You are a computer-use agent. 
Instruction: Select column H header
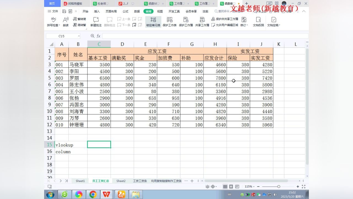pyautogui.click(x=215, y=44)
